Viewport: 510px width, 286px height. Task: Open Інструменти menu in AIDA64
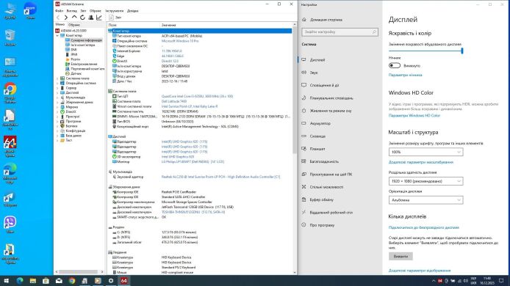(x=114, y=11)
